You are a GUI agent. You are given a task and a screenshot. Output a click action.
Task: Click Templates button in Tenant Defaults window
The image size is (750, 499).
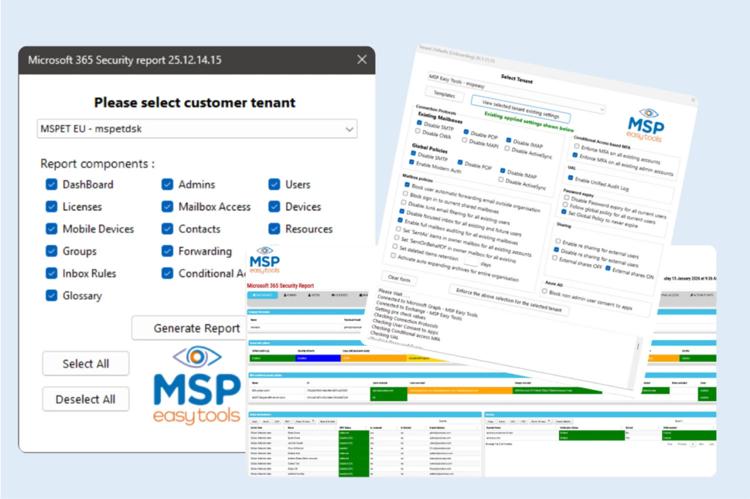pyautogui.click(x=444, y=95)
